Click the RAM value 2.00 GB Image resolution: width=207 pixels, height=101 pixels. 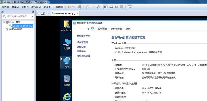point(146,69)
